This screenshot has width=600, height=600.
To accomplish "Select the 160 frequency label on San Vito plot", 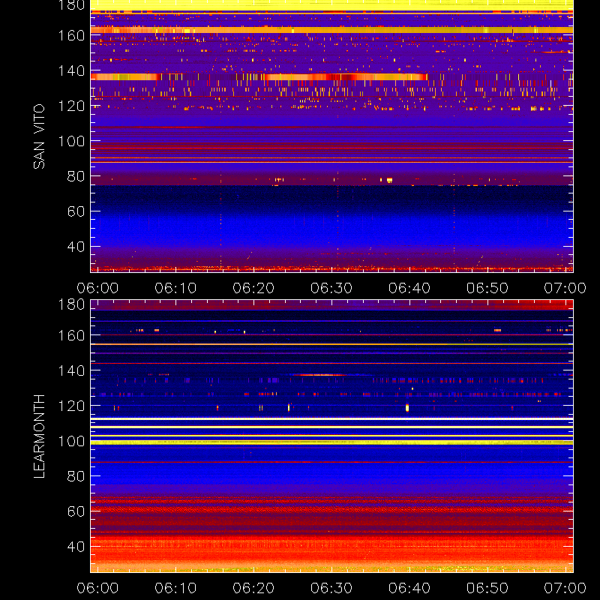I will point(71,35).
